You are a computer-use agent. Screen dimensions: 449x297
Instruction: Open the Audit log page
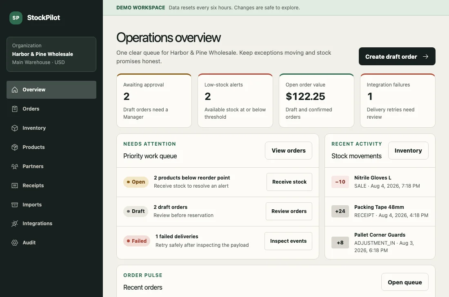[x=51, y=243]
